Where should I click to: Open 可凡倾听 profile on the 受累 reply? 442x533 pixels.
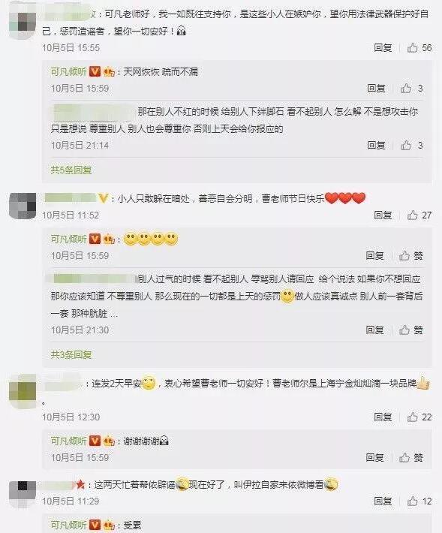68,525
